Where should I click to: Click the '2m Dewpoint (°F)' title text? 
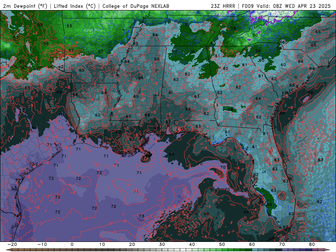(25, 6)
